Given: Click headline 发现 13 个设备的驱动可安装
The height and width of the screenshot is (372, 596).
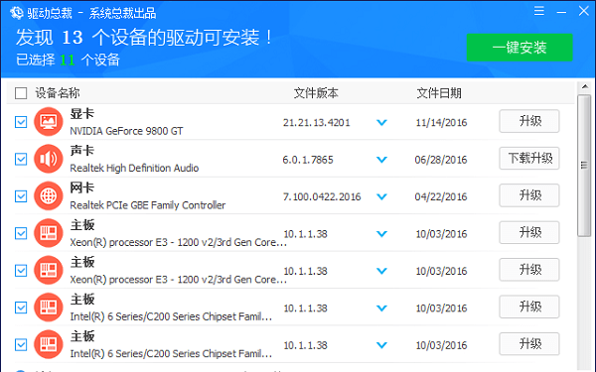Looking at the screenshot, I should (144, 38).
